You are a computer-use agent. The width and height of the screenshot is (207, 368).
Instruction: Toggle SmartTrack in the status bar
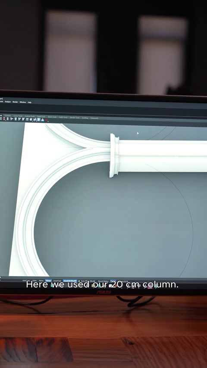point(57,281)
